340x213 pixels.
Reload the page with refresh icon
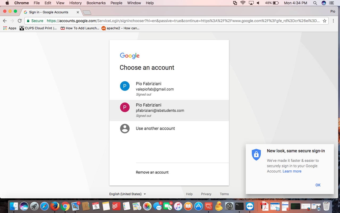20,21
